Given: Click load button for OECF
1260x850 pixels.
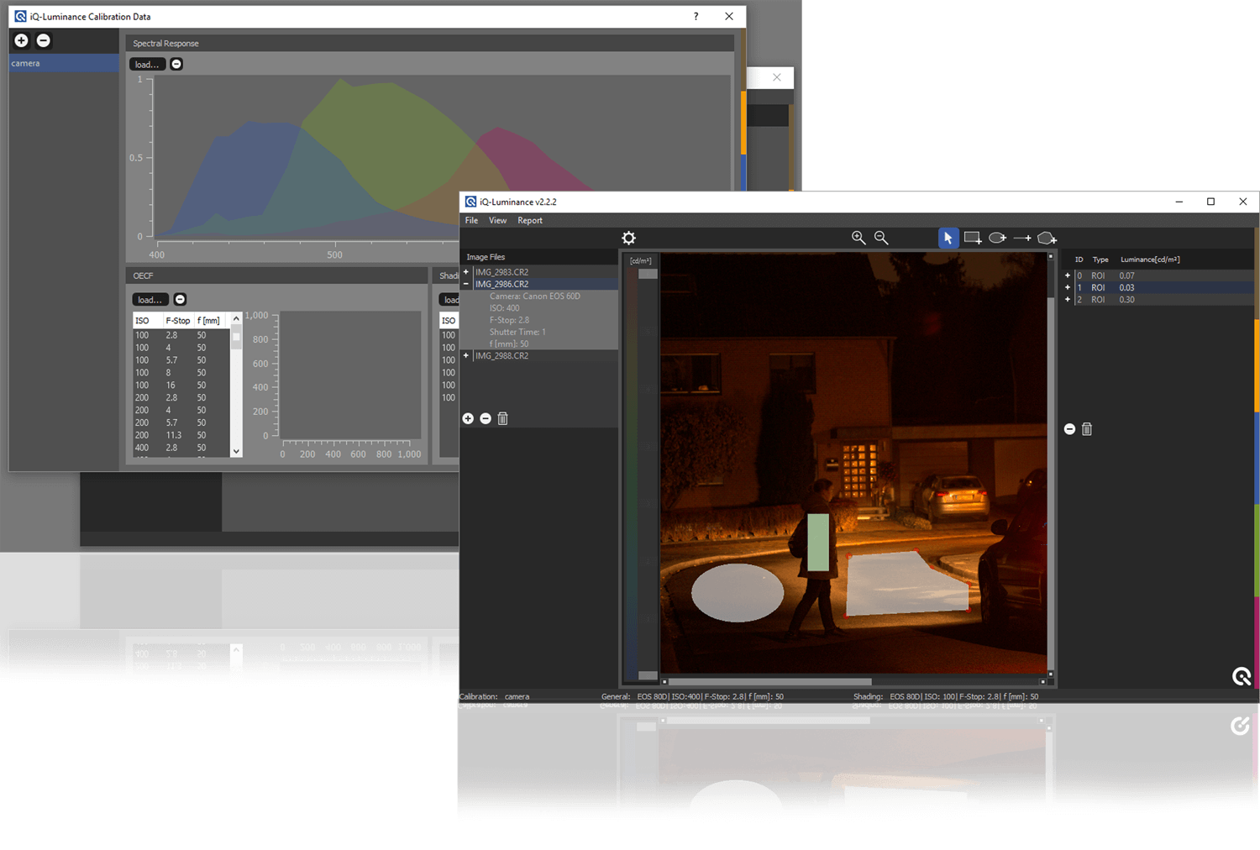Looking at the screenshot, I should [x=150, y=299].
